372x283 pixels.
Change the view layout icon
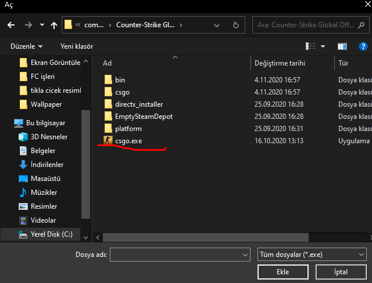click(x=310, y=46)
